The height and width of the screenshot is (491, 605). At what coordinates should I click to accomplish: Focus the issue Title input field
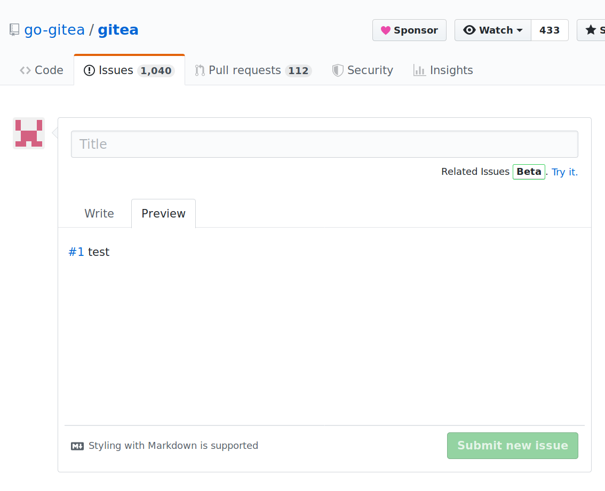click(x=324, y=144)
